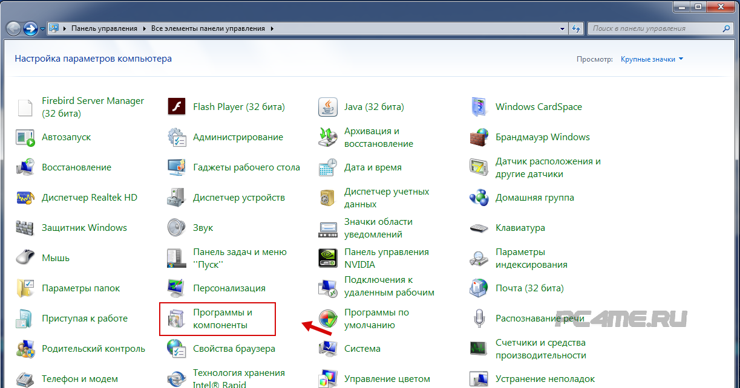
Task: Open the Восстановление icon
Action: coord(25,167)
